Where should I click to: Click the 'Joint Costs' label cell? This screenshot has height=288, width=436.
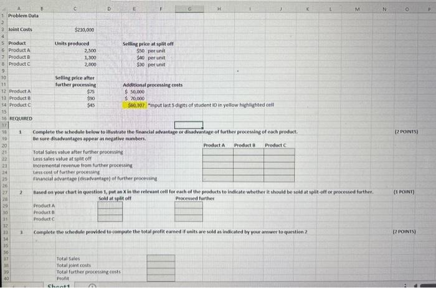(20, 29)
